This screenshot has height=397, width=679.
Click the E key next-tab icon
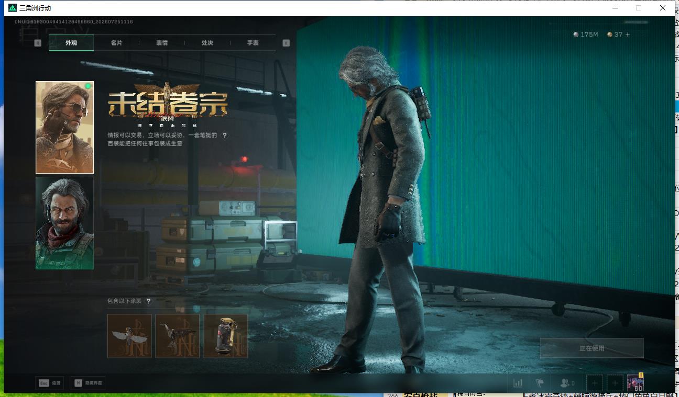point(286,43)
